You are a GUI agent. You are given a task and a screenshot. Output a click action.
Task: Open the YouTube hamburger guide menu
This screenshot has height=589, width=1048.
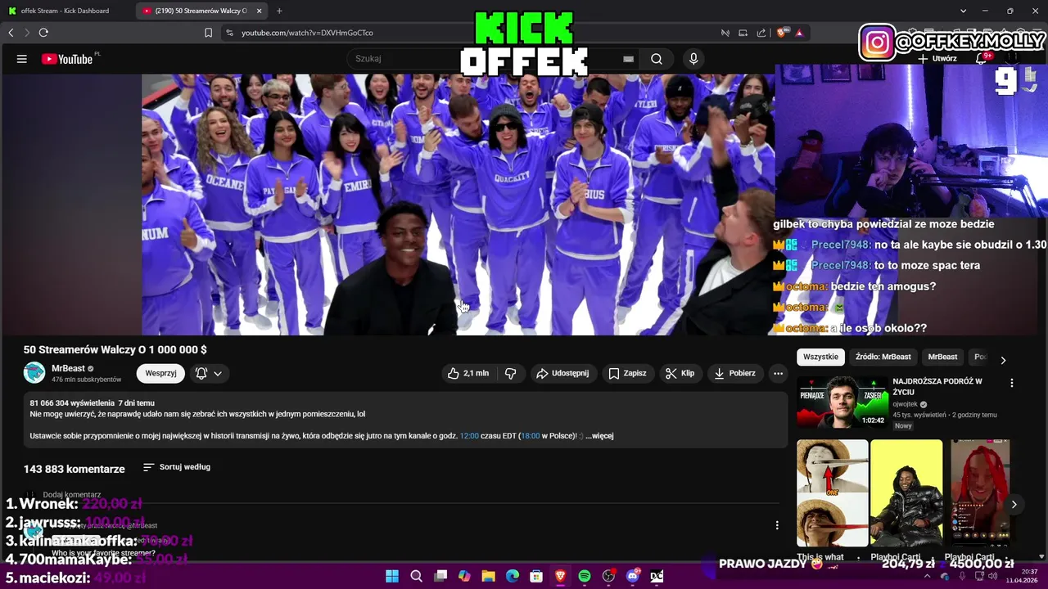point(22,59)
